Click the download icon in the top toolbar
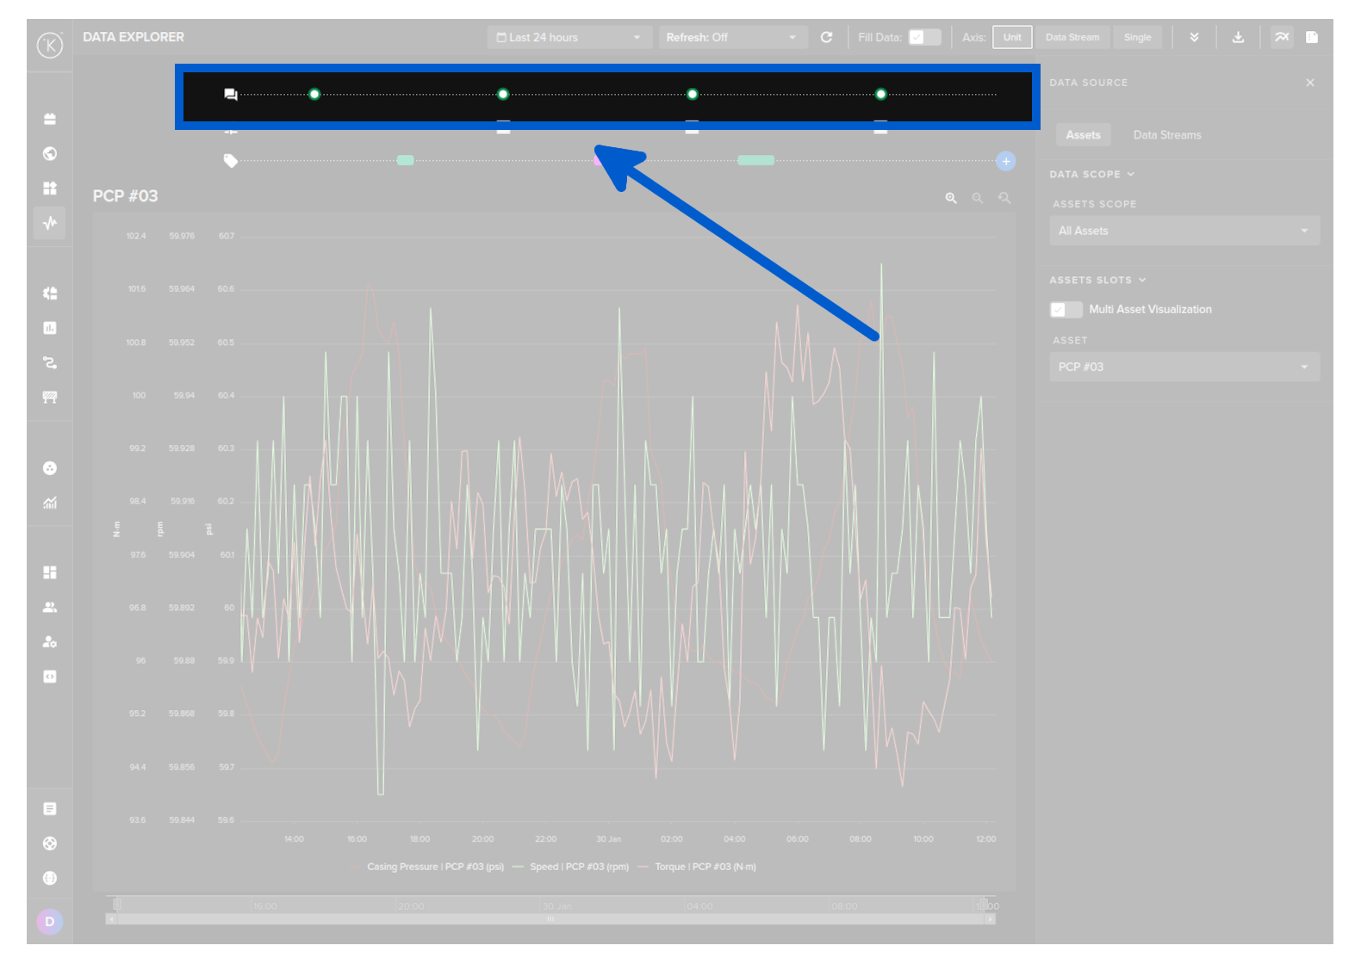This screenshot has width=1361, height=964. point(1238,37)
